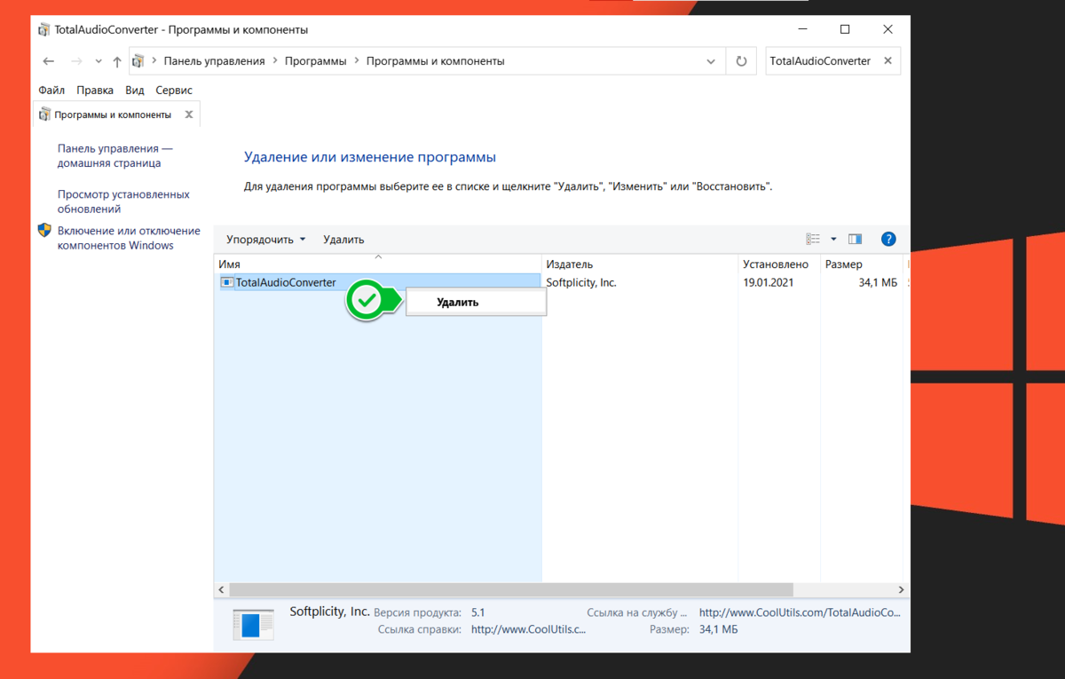
Task: Open the 'Файл' menu
Action: coord(51,90)
